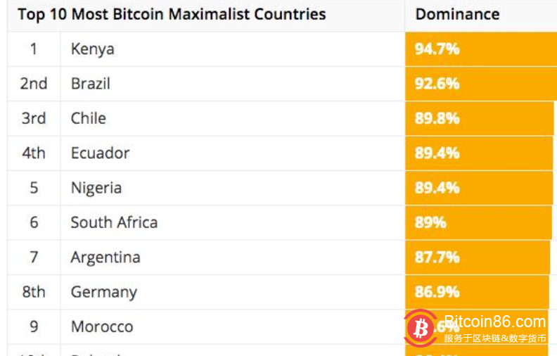Image resolution: width=557 pixels, height=356 pixels.
Task: Click the 89.8% bar for Chile
Action: tap(479, 118)
